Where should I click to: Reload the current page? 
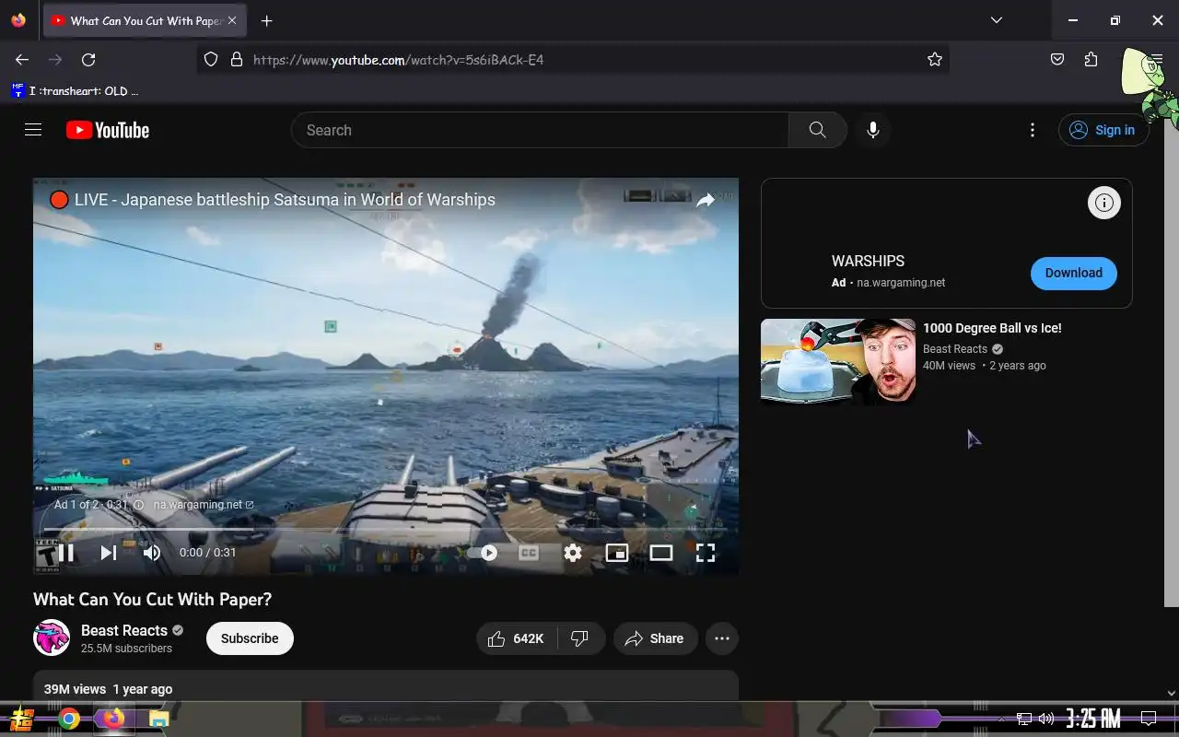pos(88,60)
